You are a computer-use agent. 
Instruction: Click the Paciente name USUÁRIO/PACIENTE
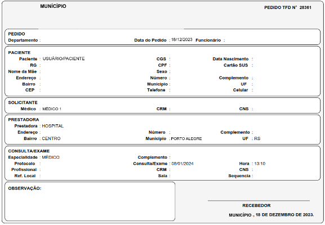64,59
